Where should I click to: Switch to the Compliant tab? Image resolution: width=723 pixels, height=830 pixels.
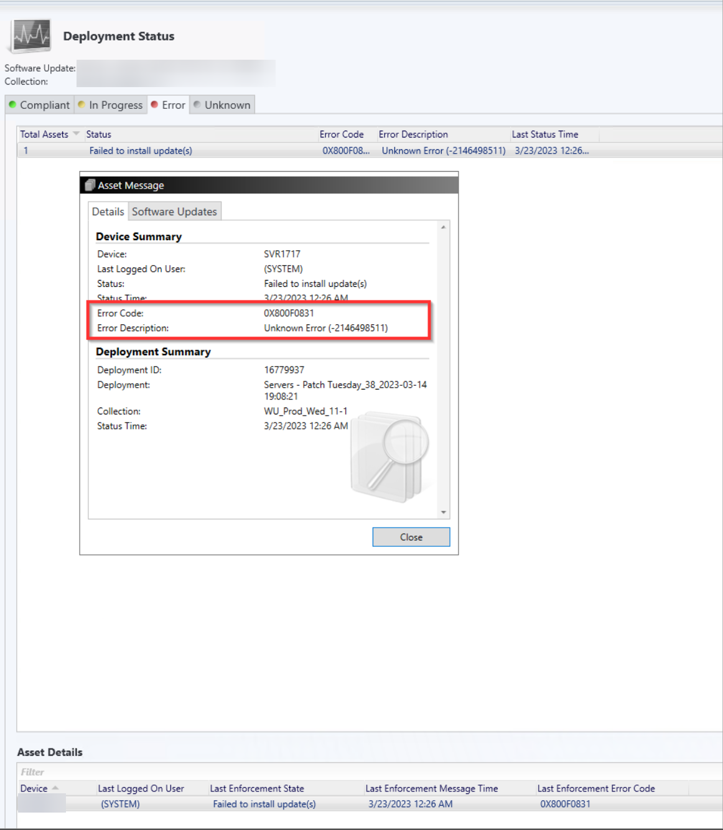(39, 105)
